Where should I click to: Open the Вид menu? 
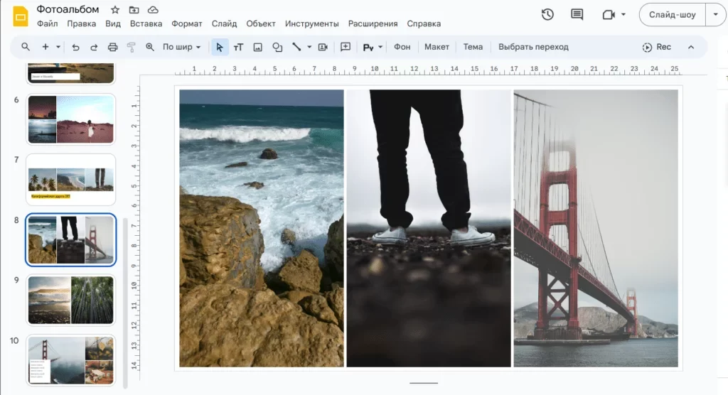113,23
